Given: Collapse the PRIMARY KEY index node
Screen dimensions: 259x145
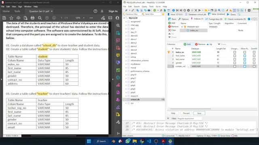Looking at the screenshot, I should tap(182, 27).
